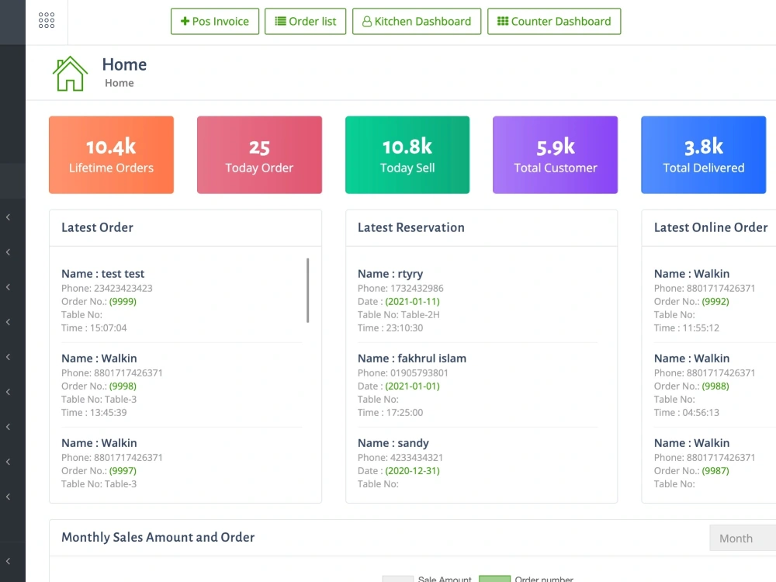Click the time 15:07:04
The height and width of the screenshot is (582, 776).
pyautogui.click(x=109, y=327)
